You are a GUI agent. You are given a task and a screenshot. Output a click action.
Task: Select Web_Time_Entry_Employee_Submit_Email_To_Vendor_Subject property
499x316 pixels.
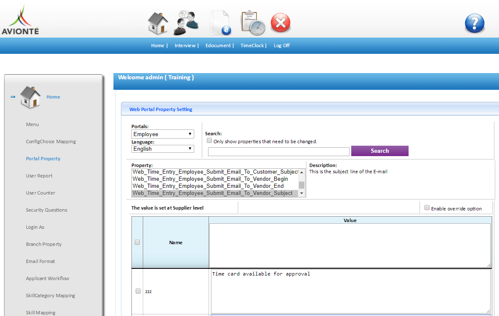pyautogui.click(x=215, y=193)
